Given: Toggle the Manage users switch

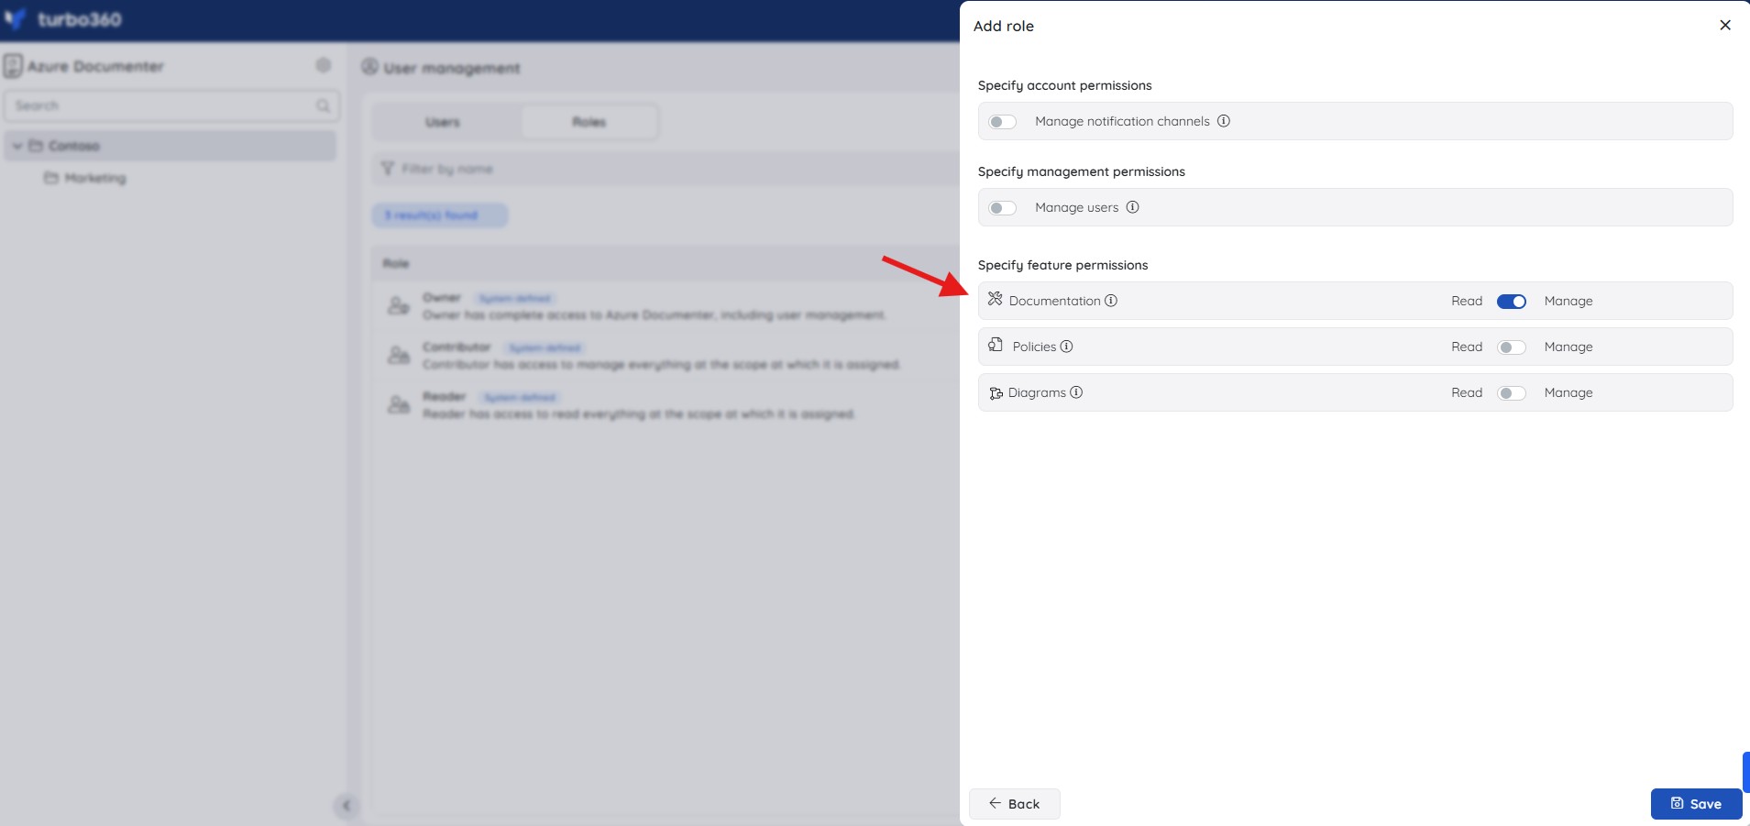Looking at the screenshot, I should 1002,208.
